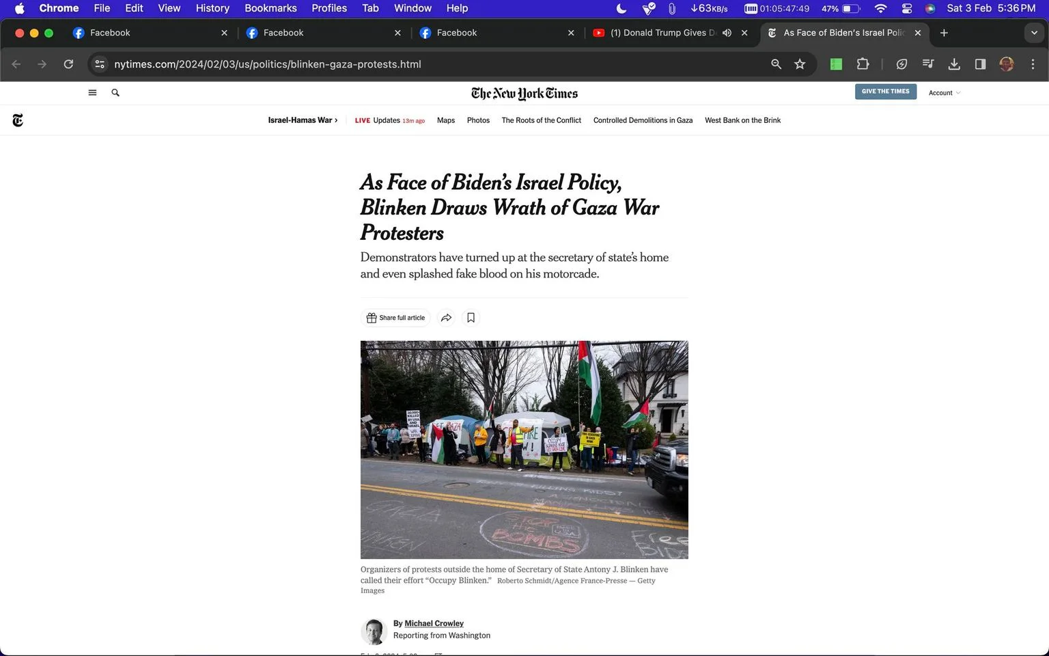
Task: Bookmark this page with the star icon
Action: (x=800, y=64)
